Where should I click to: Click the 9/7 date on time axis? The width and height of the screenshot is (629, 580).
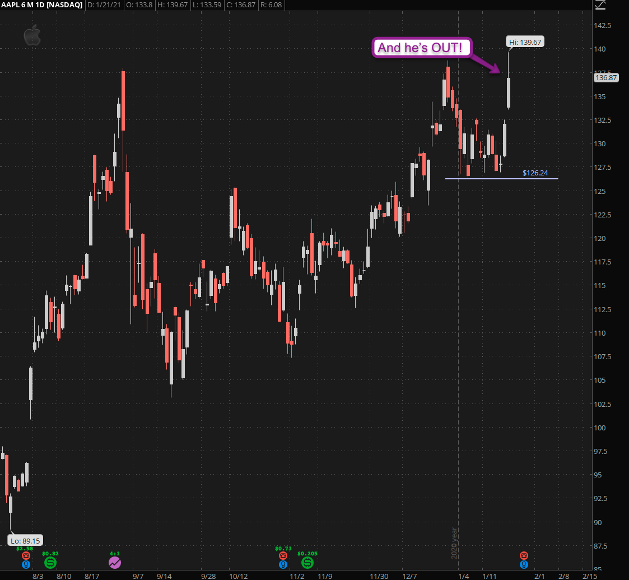point(138,577)
